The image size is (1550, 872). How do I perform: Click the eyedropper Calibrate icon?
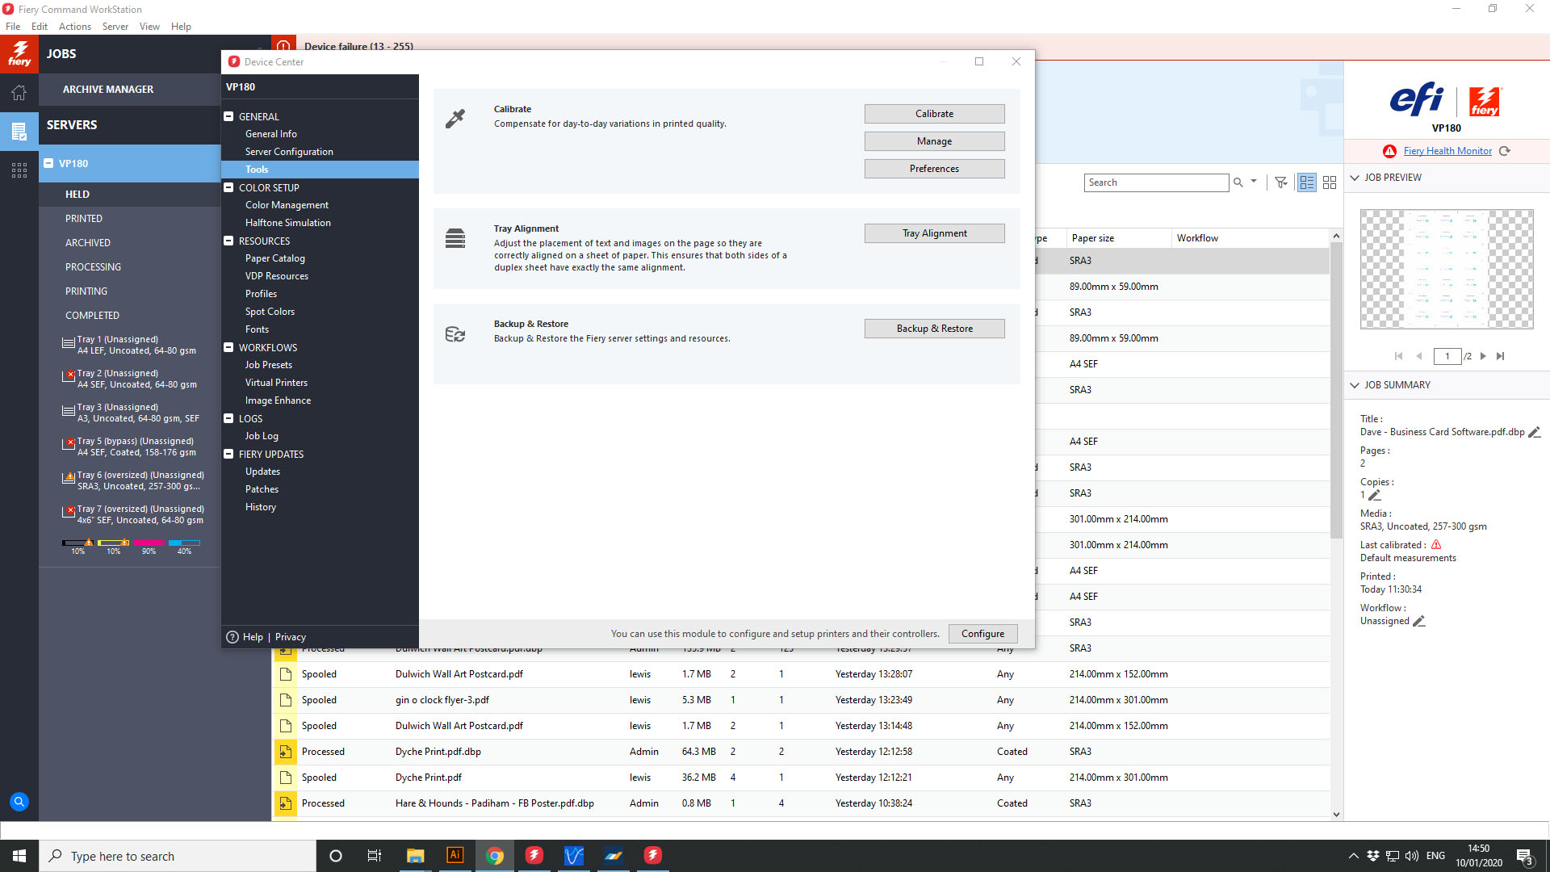[455, 119]
